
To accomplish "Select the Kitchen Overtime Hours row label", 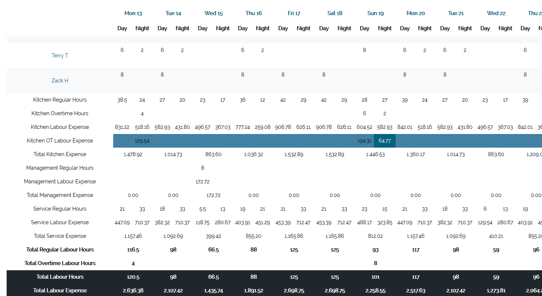I will coord(60,113).
